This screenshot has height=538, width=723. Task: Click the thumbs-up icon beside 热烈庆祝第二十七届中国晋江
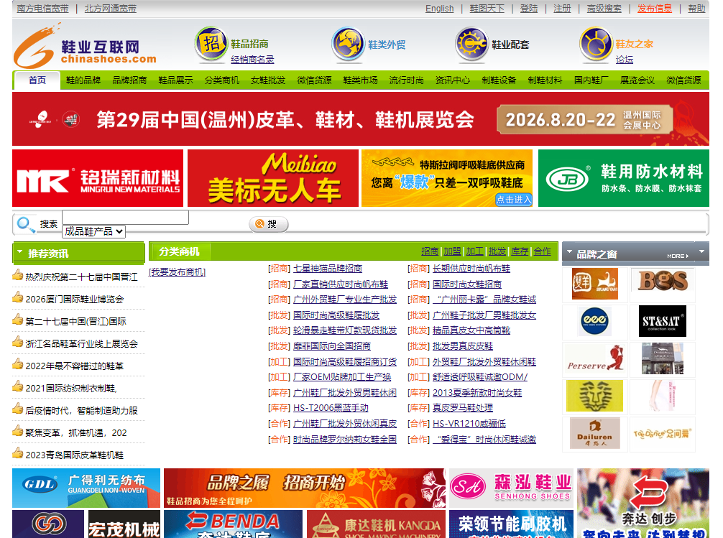(x=18, y=275)
